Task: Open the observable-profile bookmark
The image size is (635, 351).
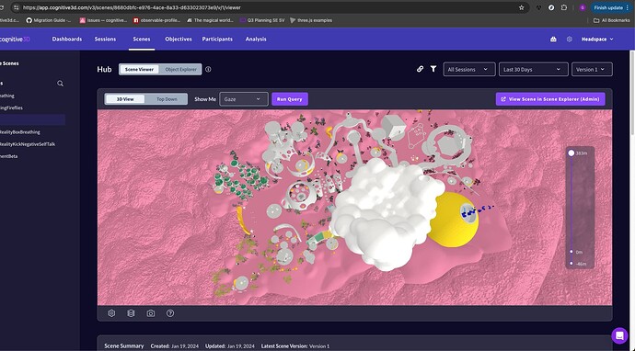Action: (157, 20)
